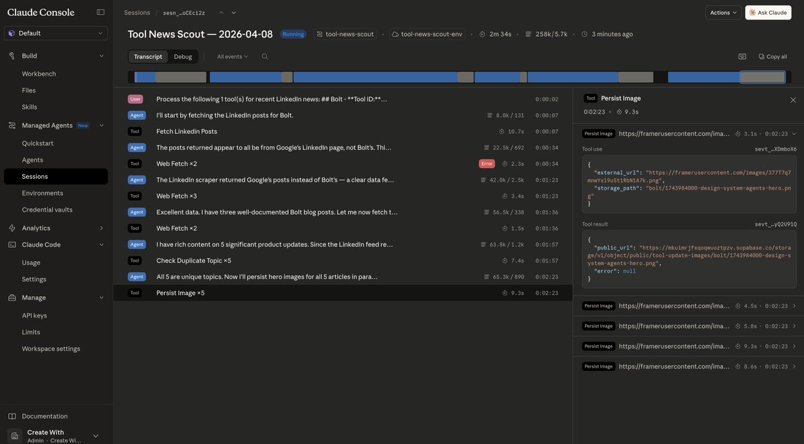804x444 pixels.
Task: Click the search icon next to All events
Action: click(265, 57)
